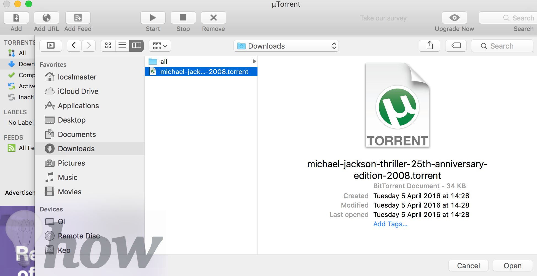537x276 pixels.
Task: Select localmaster home in Favorites
Action: point(90,77)
